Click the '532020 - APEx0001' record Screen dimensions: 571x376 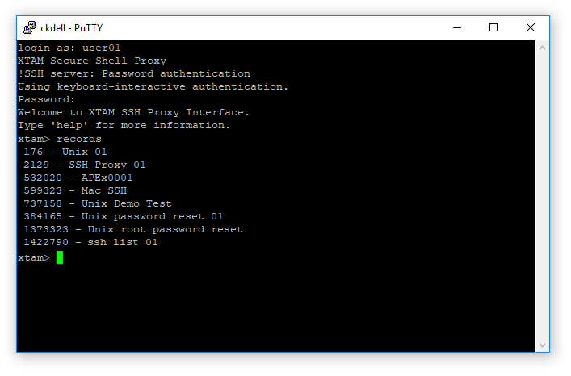pos(78,178)
